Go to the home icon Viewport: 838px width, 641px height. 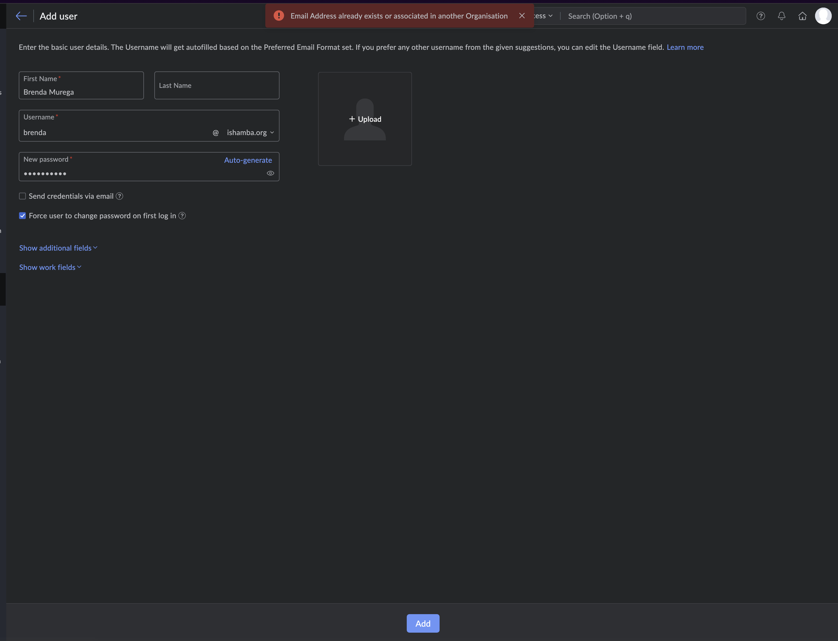click(x=803, y=16)
